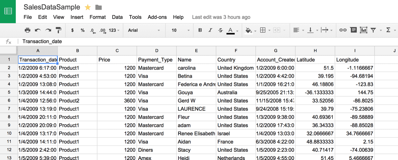
Task: Click the SalesDataSample document title
Action: point(52,7)
